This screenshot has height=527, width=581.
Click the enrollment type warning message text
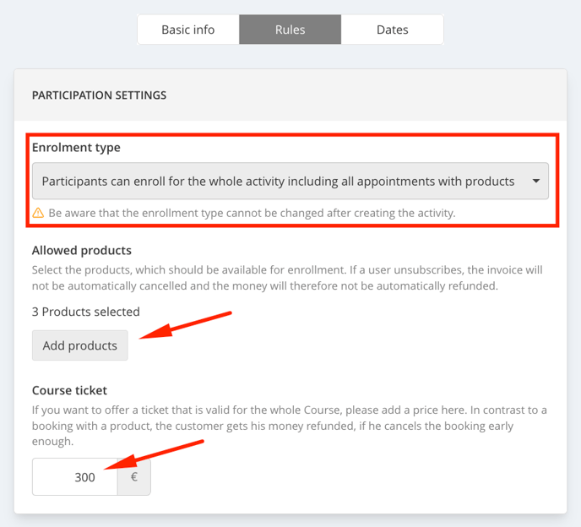[252, 213]
